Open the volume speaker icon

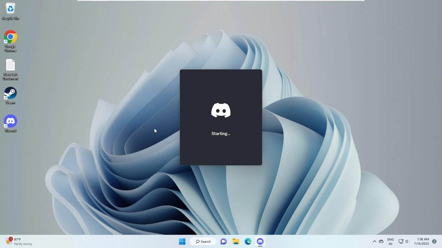(x=407, y=241)
